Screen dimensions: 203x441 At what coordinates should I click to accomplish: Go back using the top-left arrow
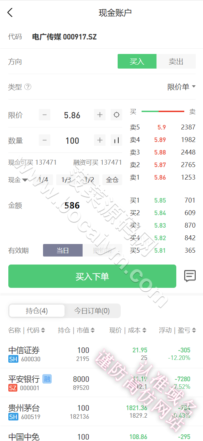(10, 13)
